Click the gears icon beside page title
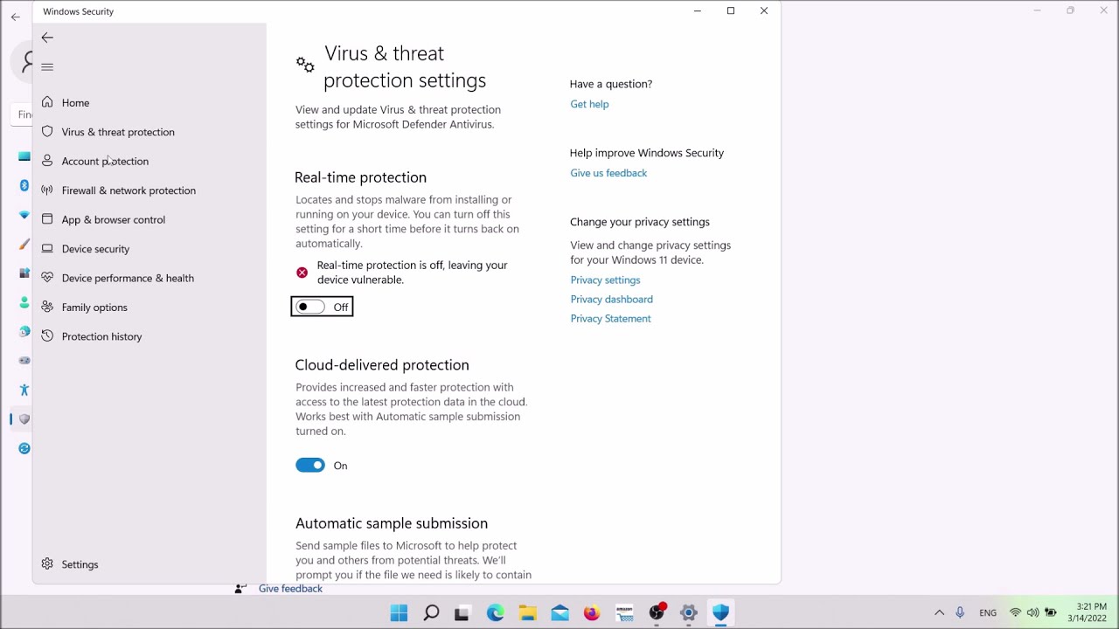The image size is (1119, 629). coord(304,65)
